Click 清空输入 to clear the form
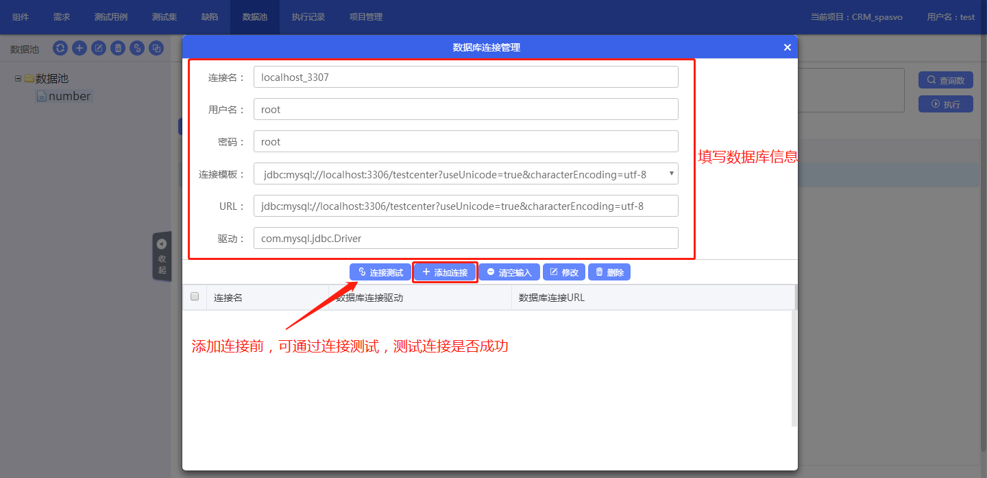The height and width of the screenshot is (478, 987). pos(509,272)
